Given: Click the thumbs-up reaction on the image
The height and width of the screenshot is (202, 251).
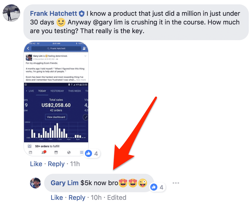Looking at the screenshot, I should click(x=88, y=154).
